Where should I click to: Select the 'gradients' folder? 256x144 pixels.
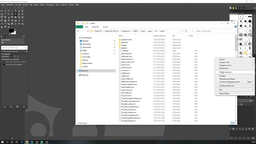[124, 42]
